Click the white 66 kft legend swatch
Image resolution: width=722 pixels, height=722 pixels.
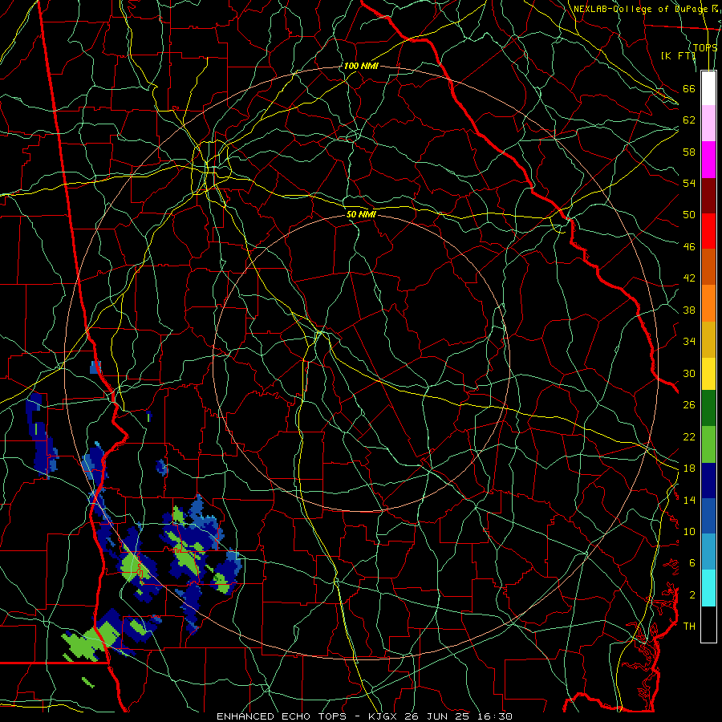[x=708, y=88]
